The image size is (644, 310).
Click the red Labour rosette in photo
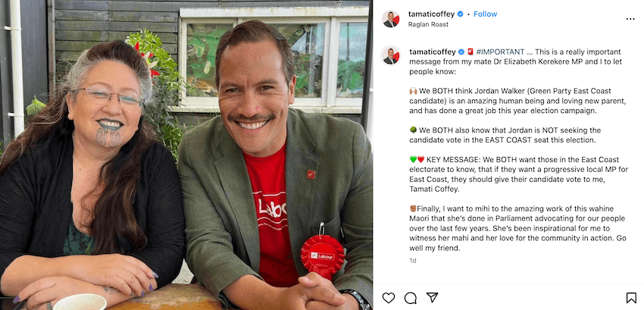pos(323,255)
